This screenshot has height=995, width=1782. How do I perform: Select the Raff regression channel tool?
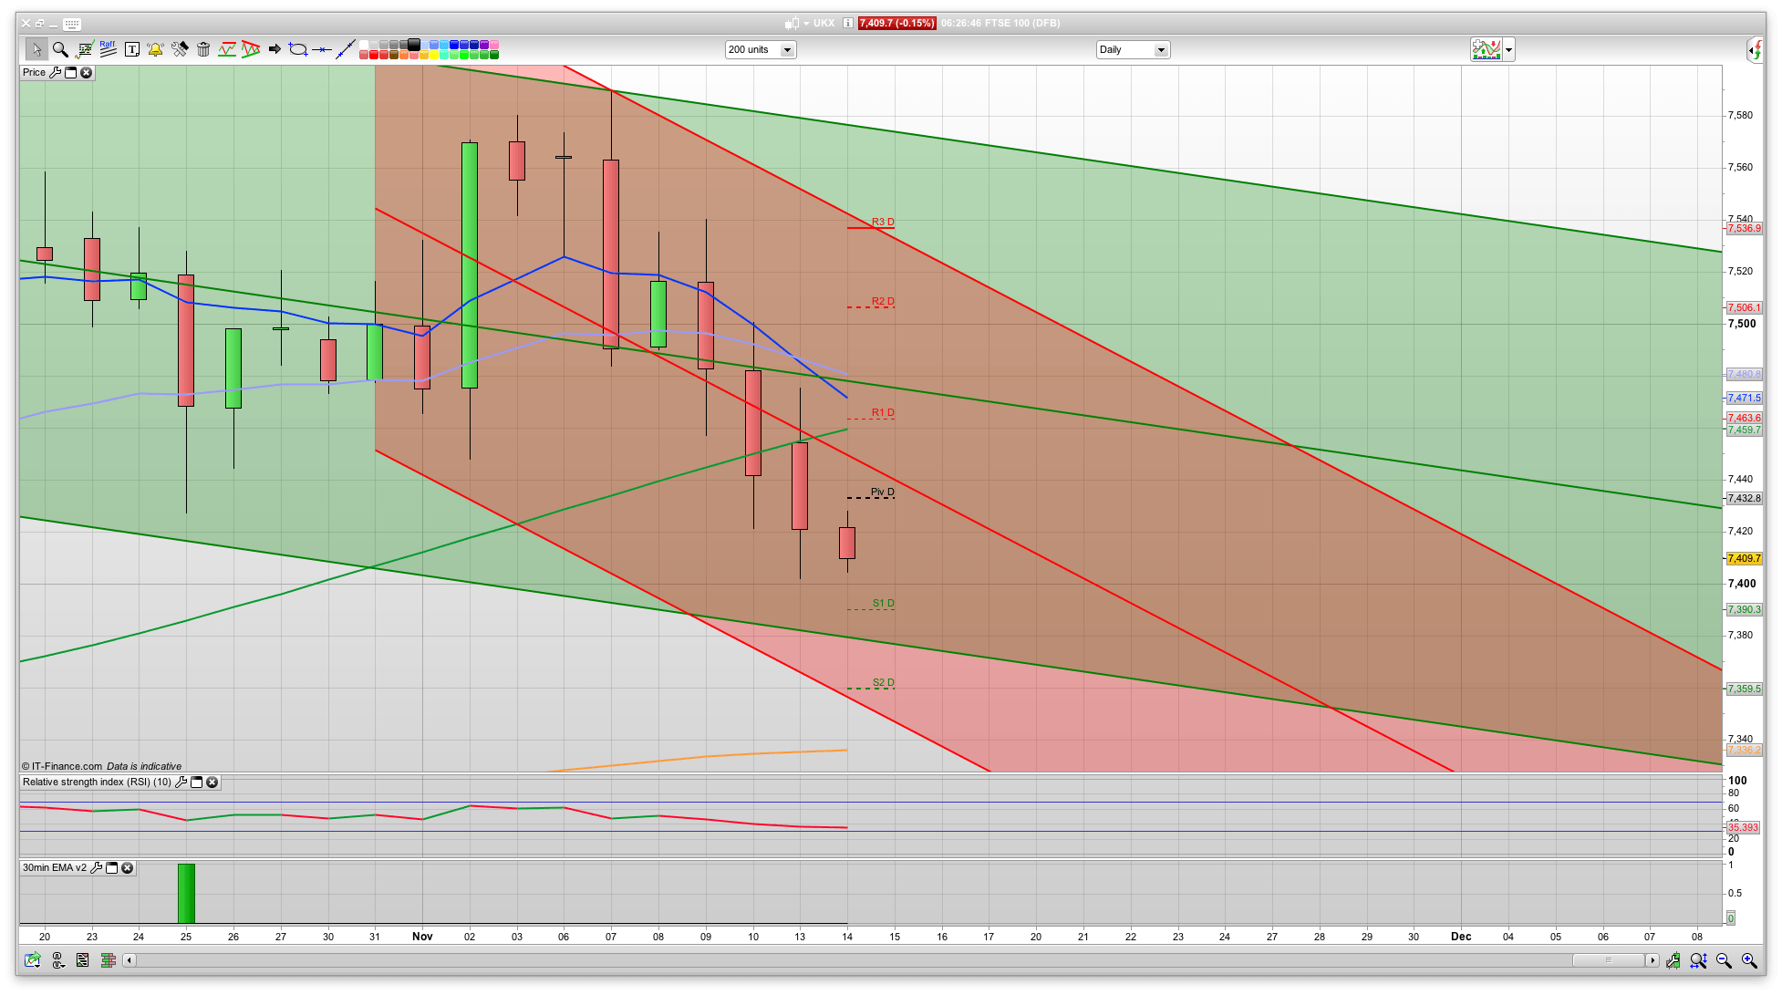(x=108, y=49)
